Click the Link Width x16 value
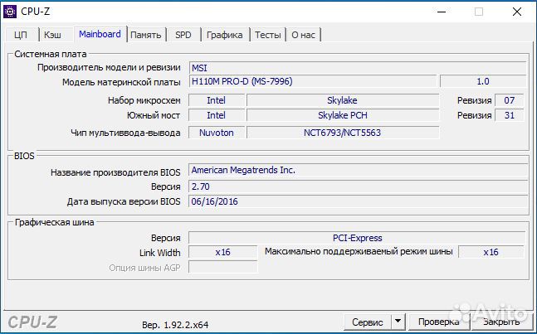 223,252
